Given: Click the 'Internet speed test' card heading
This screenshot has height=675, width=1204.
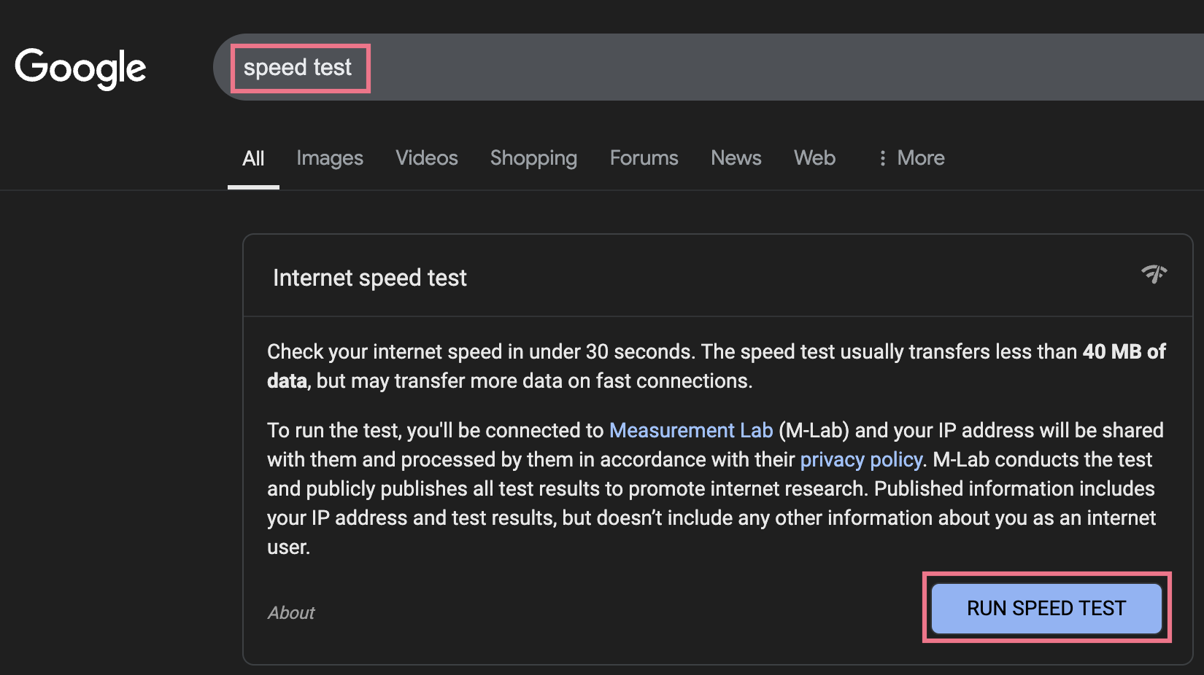Looking at the screenshot, I should click(369, 278).
